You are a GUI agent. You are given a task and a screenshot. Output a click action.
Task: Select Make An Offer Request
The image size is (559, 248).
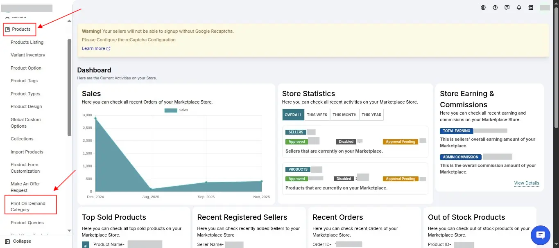tap(25, 187)
